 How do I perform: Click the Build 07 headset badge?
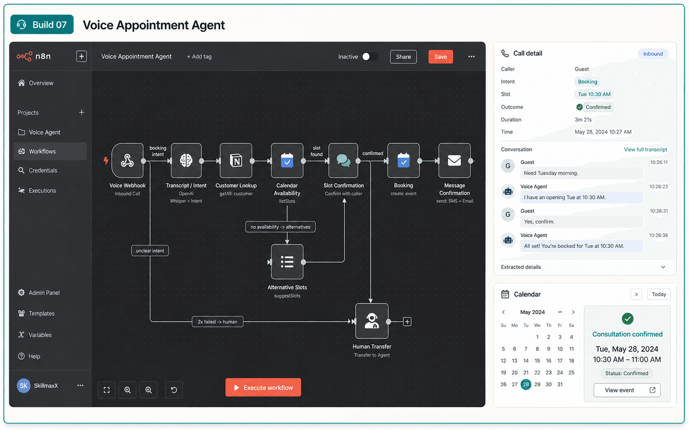click(42, 25)
